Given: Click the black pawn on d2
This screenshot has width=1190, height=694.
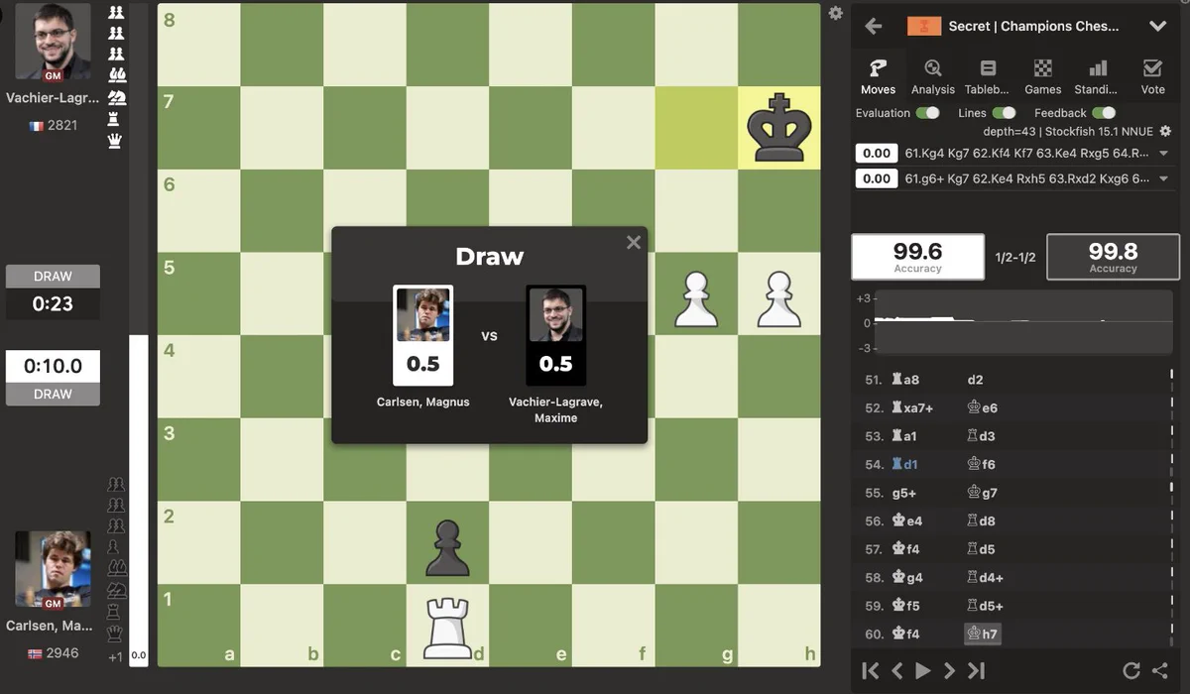Looking at the screenshot, I should point(447,547).
